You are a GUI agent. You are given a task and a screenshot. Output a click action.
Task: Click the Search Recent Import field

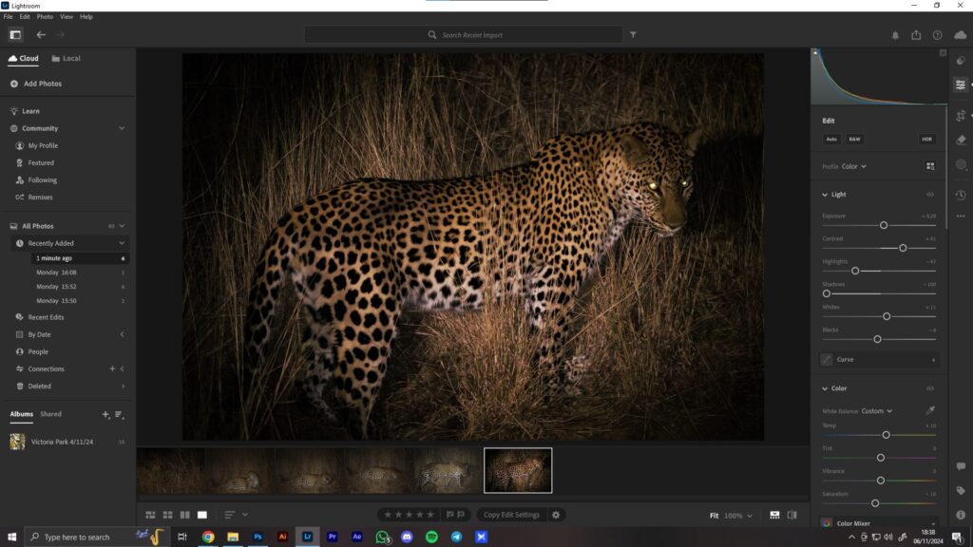point(464,35)
